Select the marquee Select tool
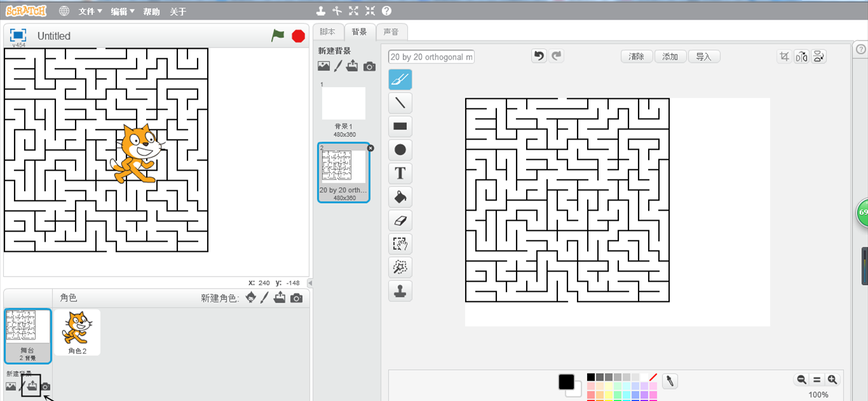This screenshot has height=401, width=868. tap(400, 244)
